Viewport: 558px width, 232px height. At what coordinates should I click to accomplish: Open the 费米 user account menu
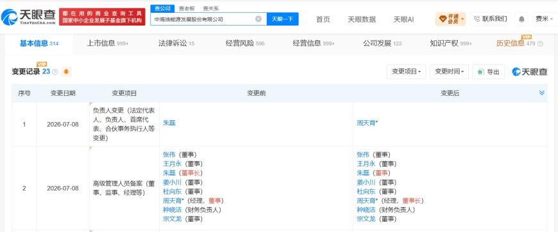[x=544, y=19]
